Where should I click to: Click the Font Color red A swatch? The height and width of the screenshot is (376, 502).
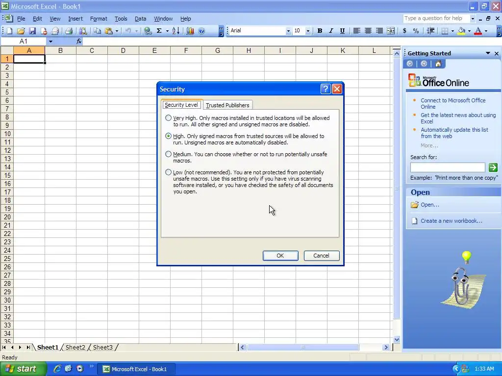478,31
